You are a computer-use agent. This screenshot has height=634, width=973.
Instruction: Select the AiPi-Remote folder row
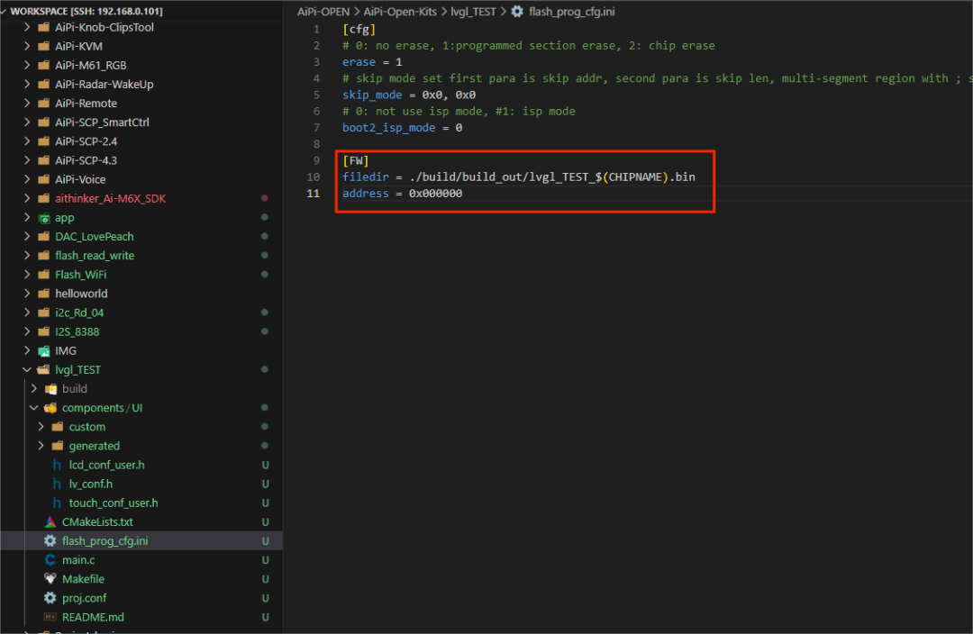click(x=141, y=104)
